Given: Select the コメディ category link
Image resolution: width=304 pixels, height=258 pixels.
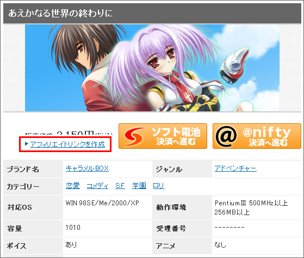Looking at the screenshot, I should point(97,186).
